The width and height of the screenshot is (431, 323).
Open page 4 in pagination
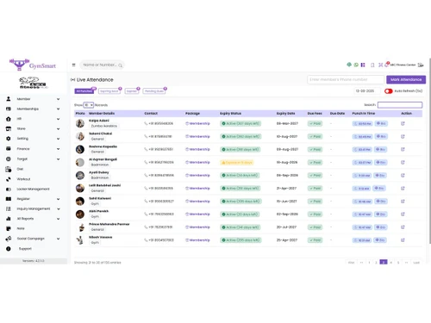pyautogui.click(x=391, y=263)
